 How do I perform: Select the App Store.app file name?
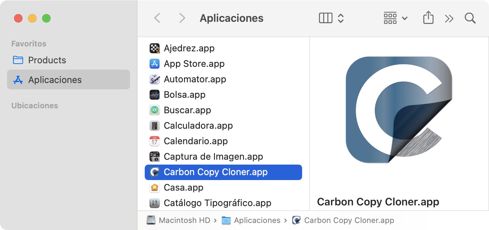[194, 64]
